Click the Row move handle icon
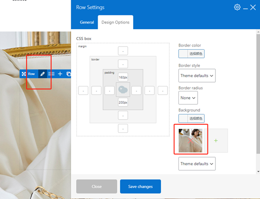 click(x=24, y=74)
